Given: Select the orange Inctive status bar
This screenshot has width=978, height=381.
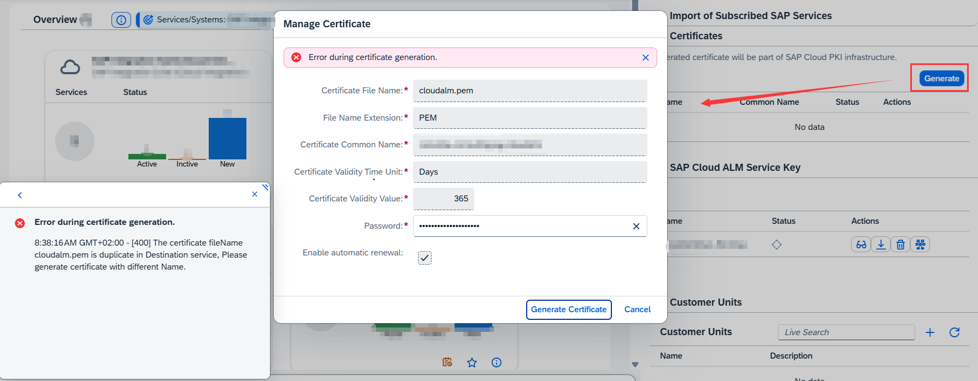Looking at the screenshot, I should tap(187, 158).
